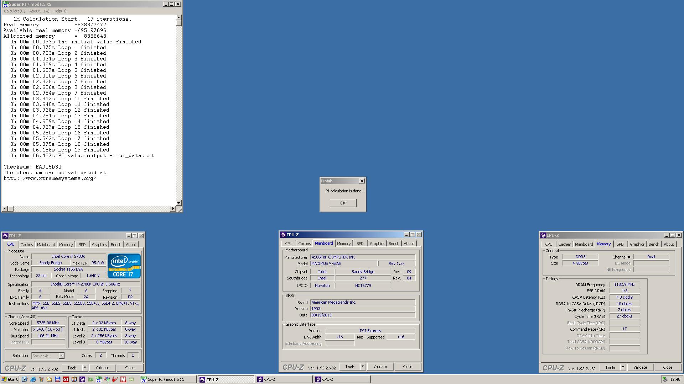
Task: Open About tab in Mainboard CPU-Z window
Action: click(x=409, y=244)
